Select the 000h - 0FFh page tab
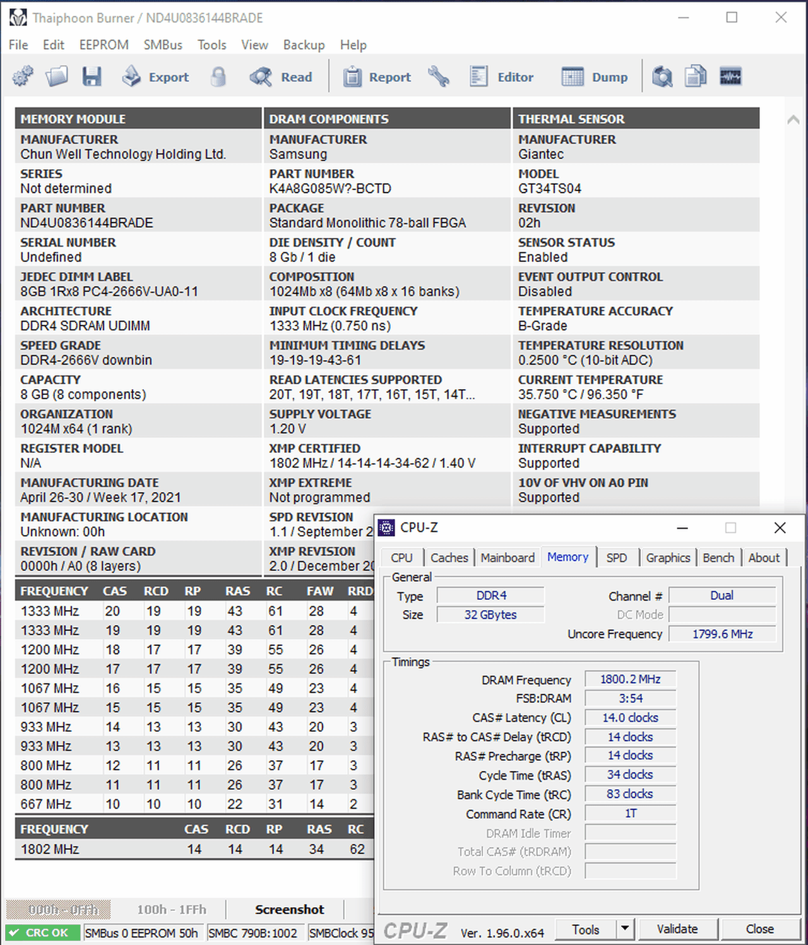Viewport: 808px width, 945px height. 59,910
